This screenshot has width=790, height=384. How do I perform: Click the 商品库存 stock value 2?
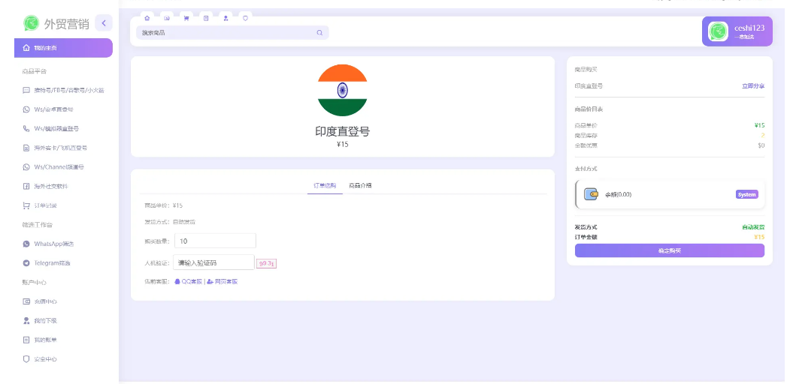click(x=762, y=136)
